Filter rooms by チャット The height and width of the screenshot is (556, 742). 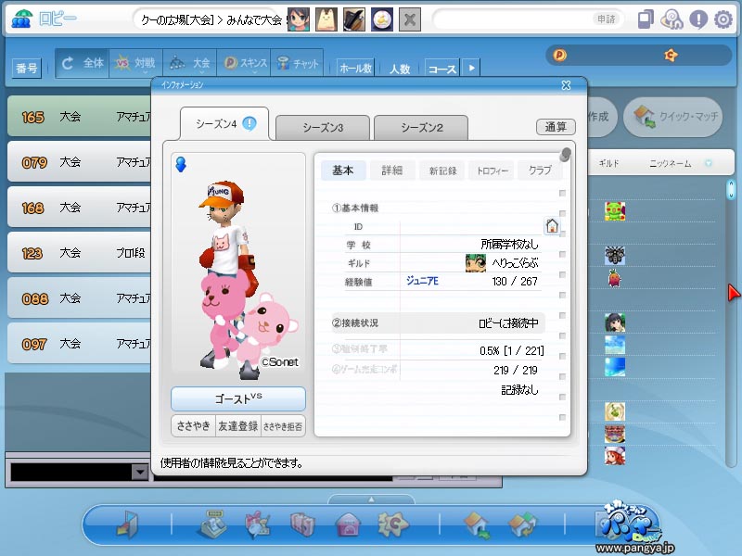click(x=298, y=63)
